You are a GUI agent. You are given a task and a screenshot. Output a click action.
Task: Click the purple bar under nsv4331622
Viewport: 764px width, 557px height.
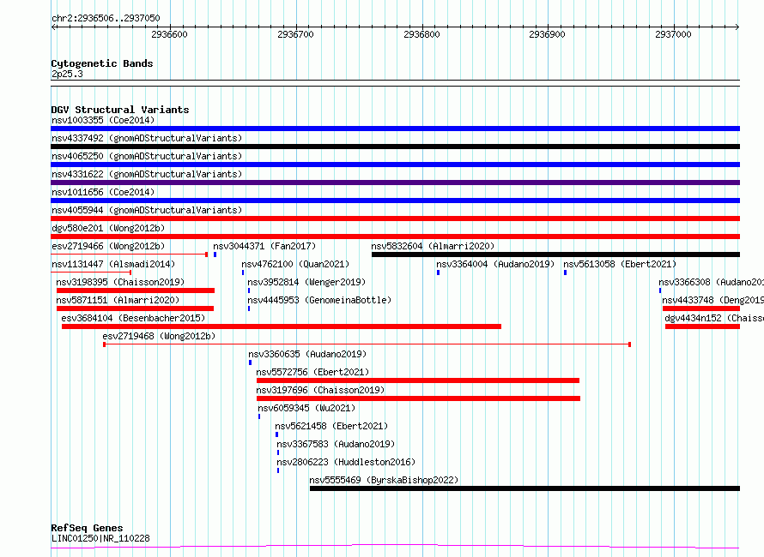click(395, 183)
